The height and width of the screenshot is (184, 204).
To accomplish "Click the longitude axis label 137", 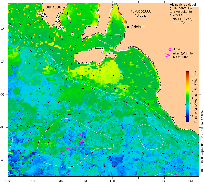I will (x=86, y=181).
